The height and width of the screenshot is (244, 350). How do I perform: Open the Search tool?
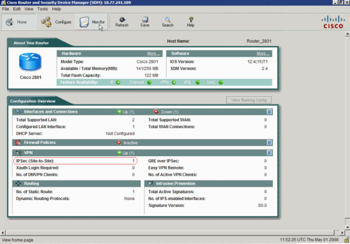coord(167,22)
